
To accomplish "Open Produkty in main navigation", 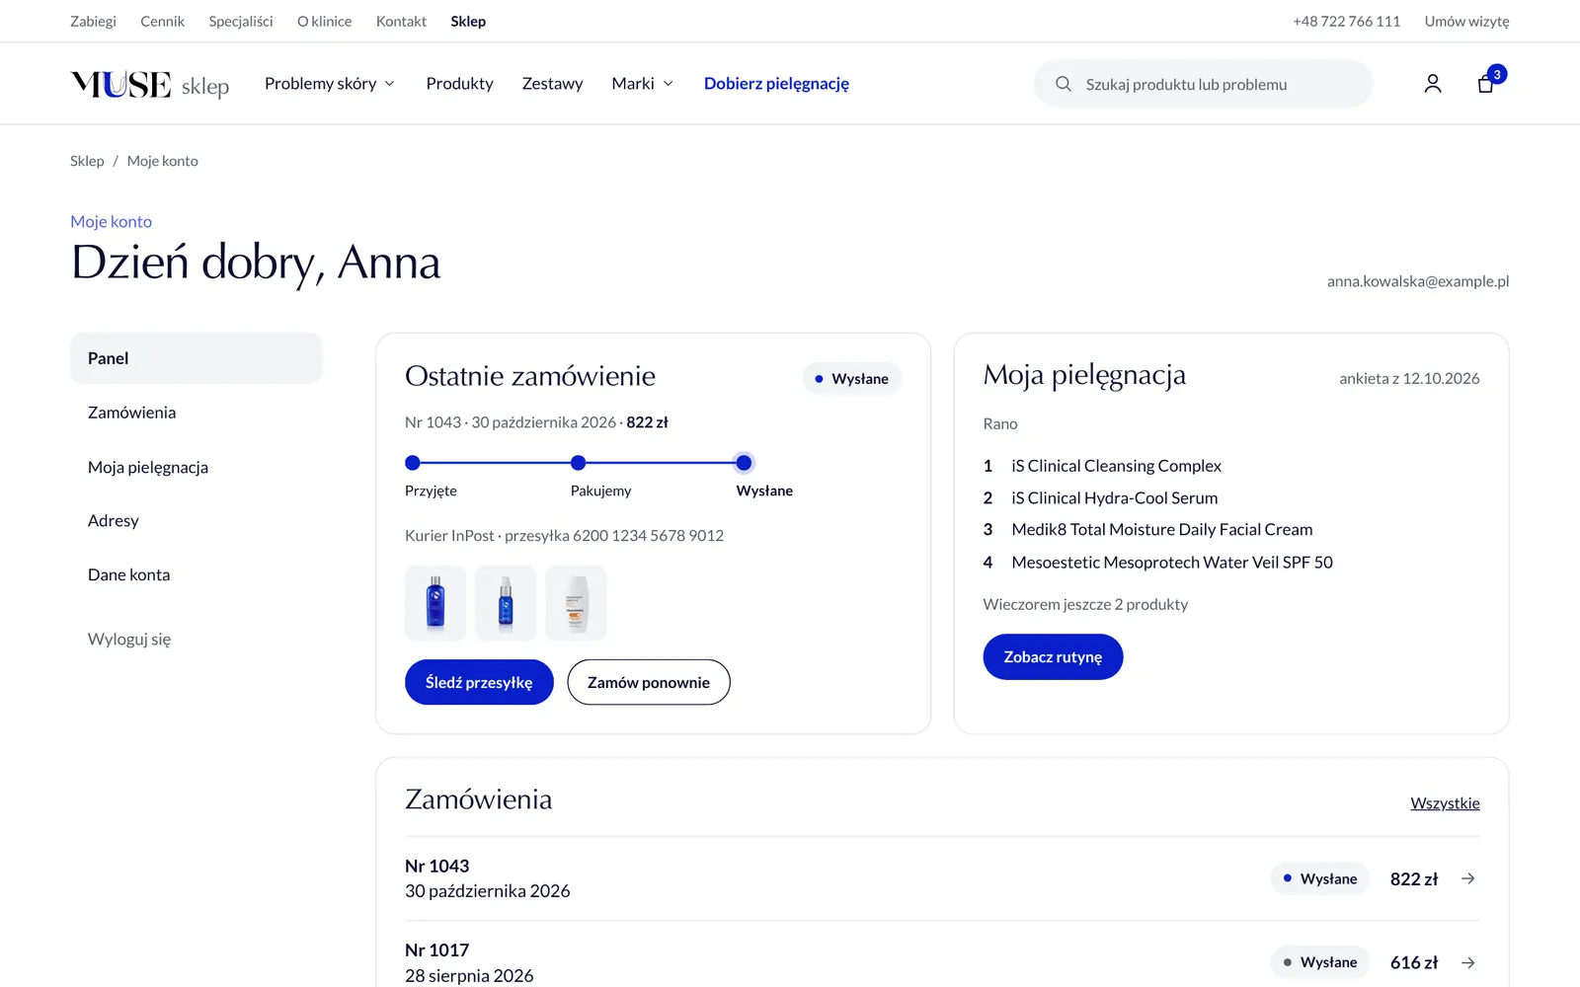I will tap(459, 84).
